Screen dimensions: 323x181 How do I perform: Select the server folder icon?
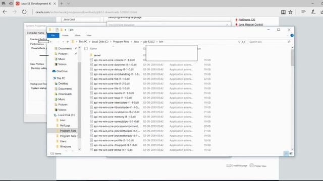coord(91,55)
